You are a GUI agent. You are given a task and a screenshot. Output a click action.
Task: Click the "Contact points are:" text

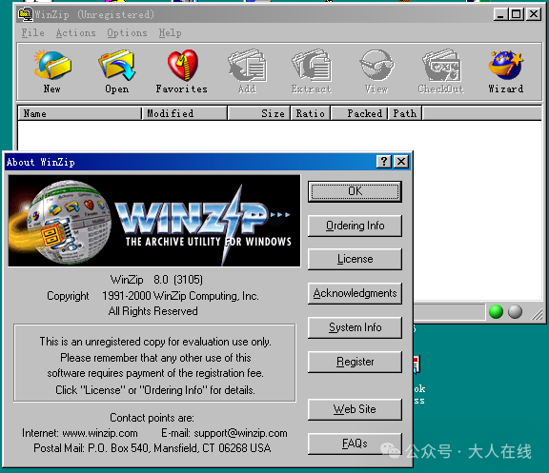tap(152, 418)
